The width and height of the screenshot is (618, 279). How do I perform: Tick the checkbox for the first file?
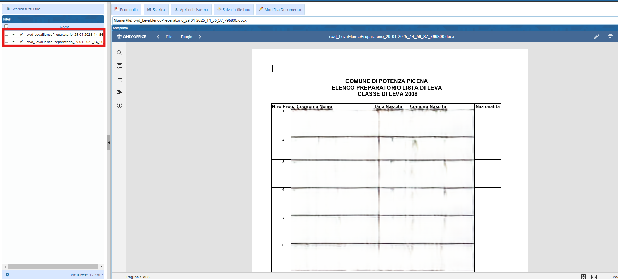[x=6, y=34]
